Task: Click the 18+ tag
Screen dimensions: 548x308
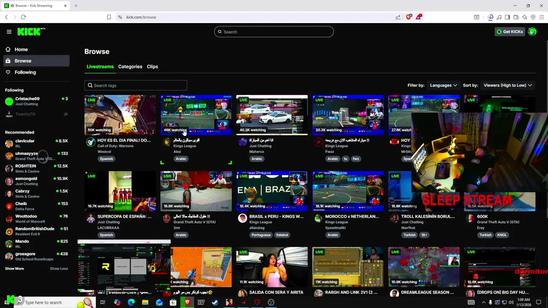Action: tap(424, 235)
